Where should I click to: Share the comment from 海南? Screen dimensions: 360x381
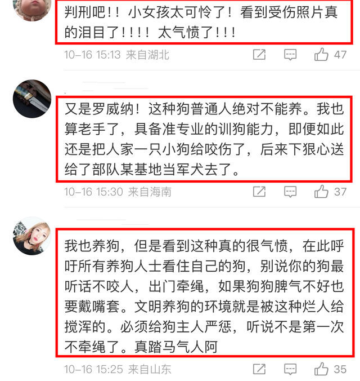tap(259, 192)
